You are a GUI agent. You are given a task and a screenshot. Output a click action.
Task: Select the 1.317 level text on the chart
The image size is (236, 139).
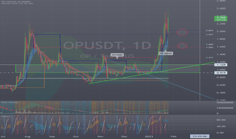(x=209, y=58)
